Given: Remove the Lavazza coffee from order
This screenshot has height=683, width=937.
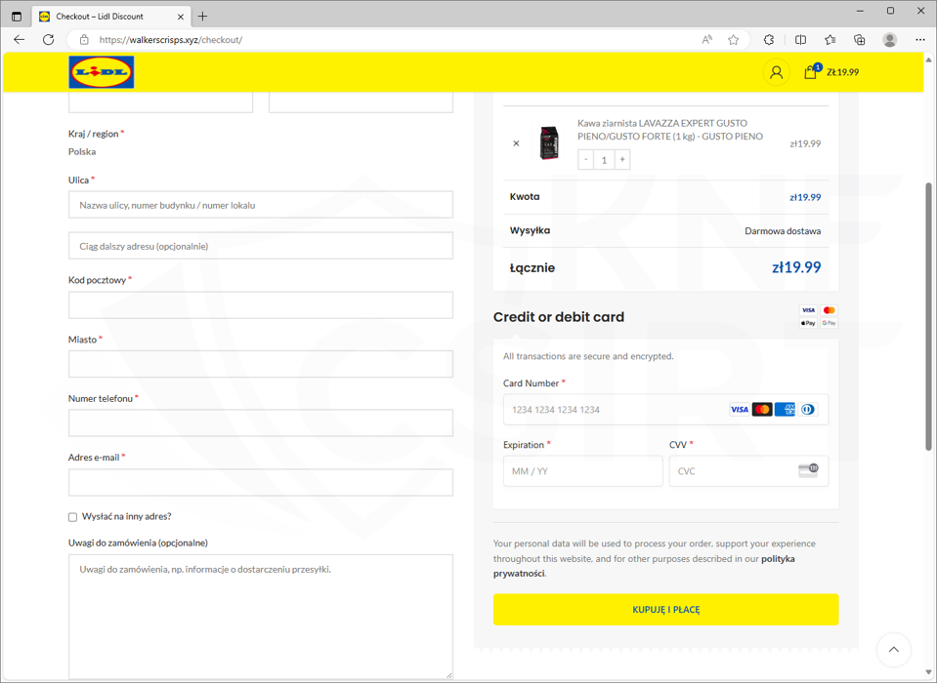Looking at the screenshot, I should (x=516, y=143).
